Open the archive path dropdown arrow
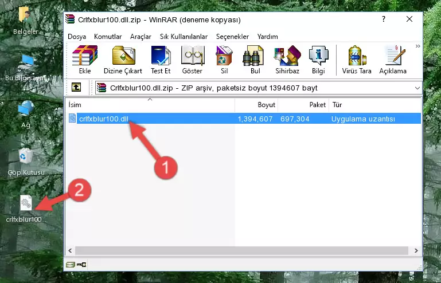Screen dimensions: 441x283 417,88
